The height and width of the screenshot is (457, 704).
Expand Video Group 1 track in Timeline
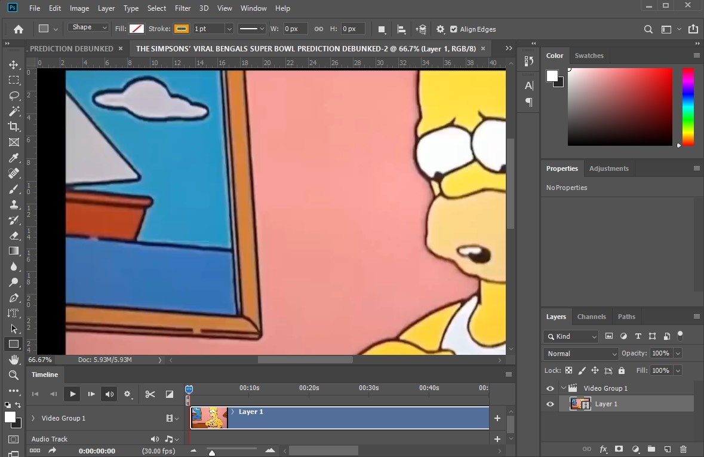pos(33,418)
